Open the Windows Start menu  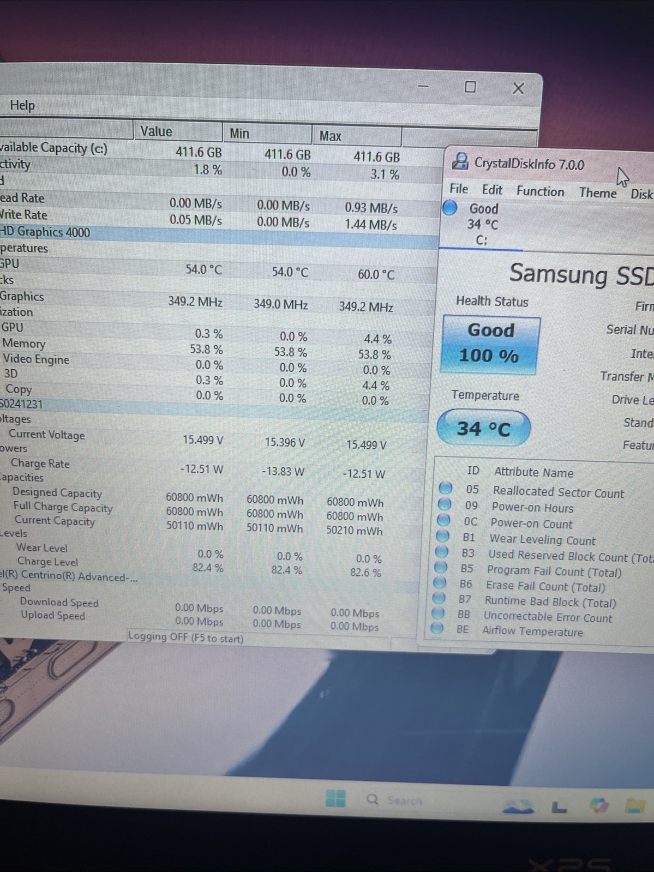click(x=335, y=798)
